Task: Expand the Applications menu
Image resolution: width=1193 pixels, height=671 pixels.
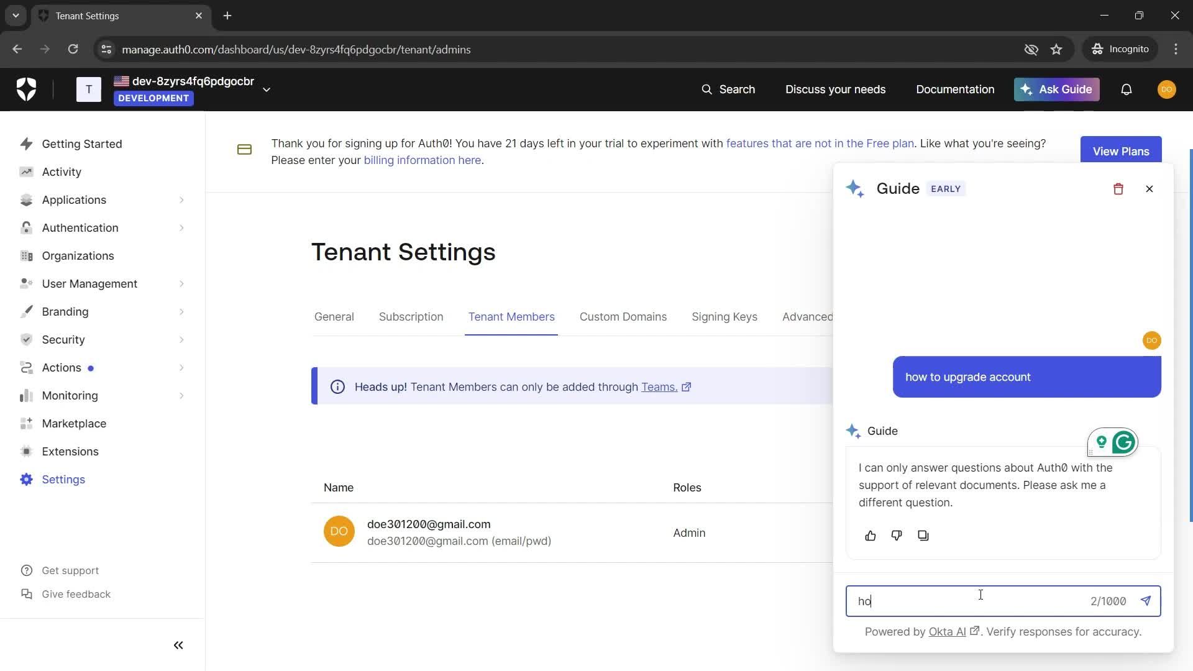Action: 103,199
